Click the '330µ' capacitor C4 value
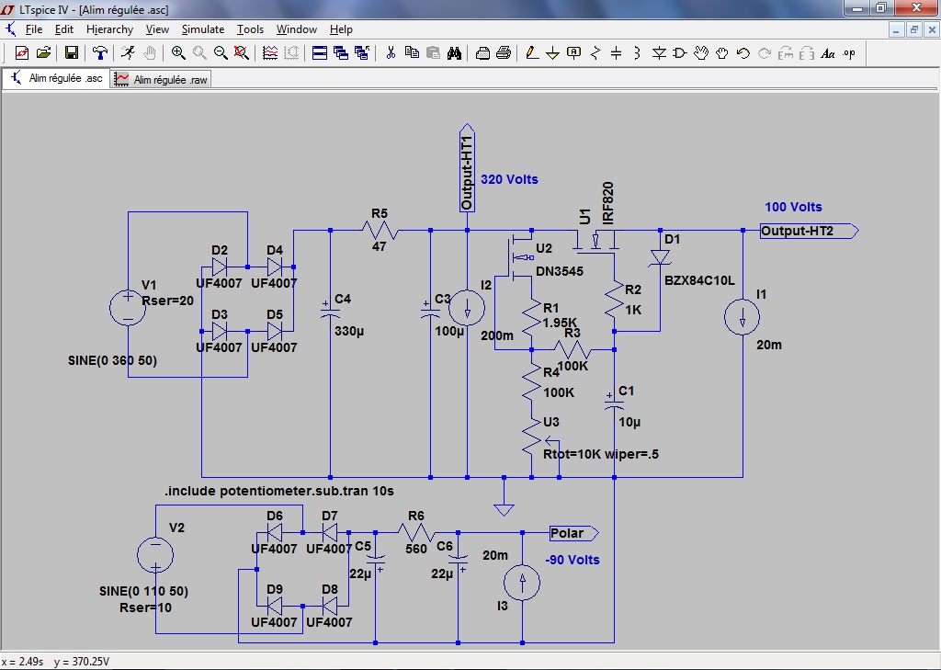Image resolution: width=941 pixels, height=670 pixels. (348, 331)
